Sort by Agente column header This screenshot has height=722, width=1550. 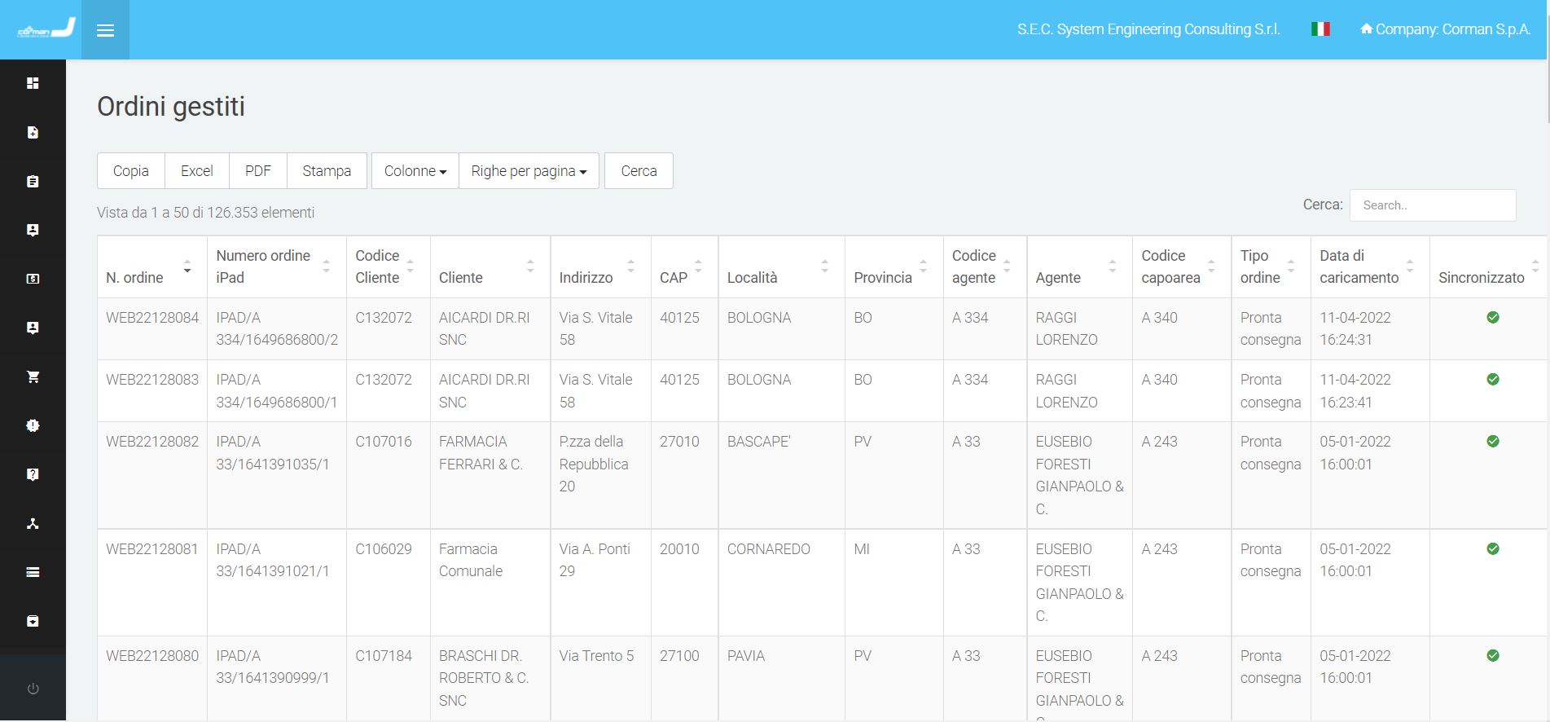coord(1080,267)
